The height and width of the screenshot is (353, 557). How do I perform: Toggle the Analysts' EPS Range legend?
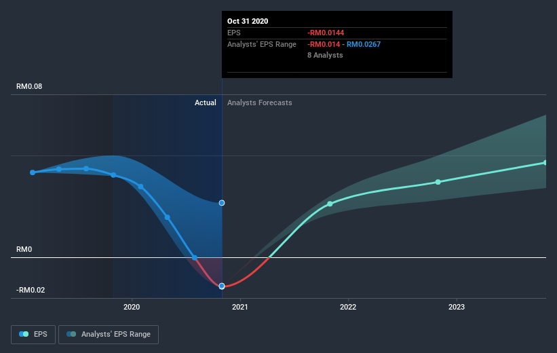point(109,335)
